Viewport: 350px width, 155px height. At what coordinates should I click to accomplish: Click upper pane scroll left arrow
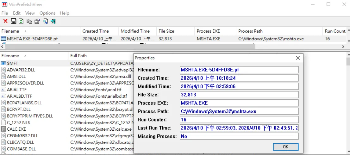click(3, 46)
